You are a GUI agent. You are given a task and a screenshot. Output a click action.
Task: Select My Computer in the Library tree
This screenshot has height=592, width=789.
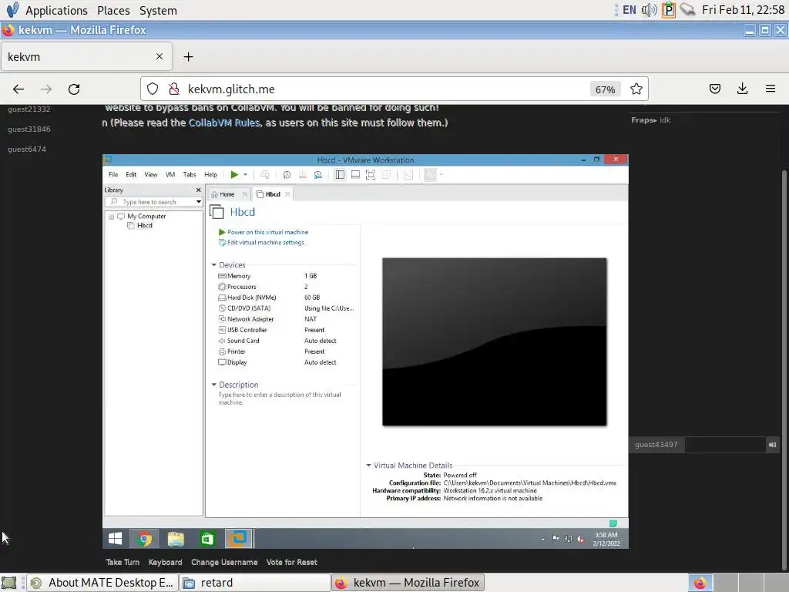tap(146, 217)
